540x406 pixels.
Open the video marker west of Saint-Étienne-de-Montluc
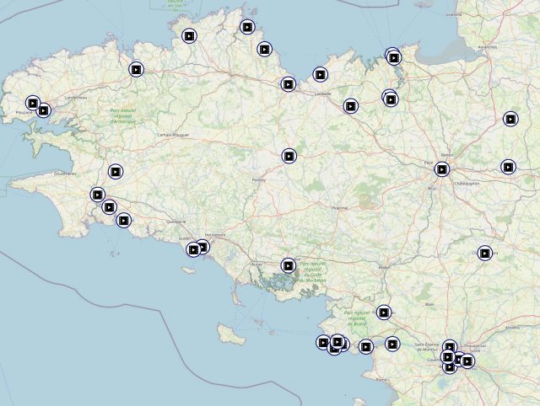click(x=392, y=344)
